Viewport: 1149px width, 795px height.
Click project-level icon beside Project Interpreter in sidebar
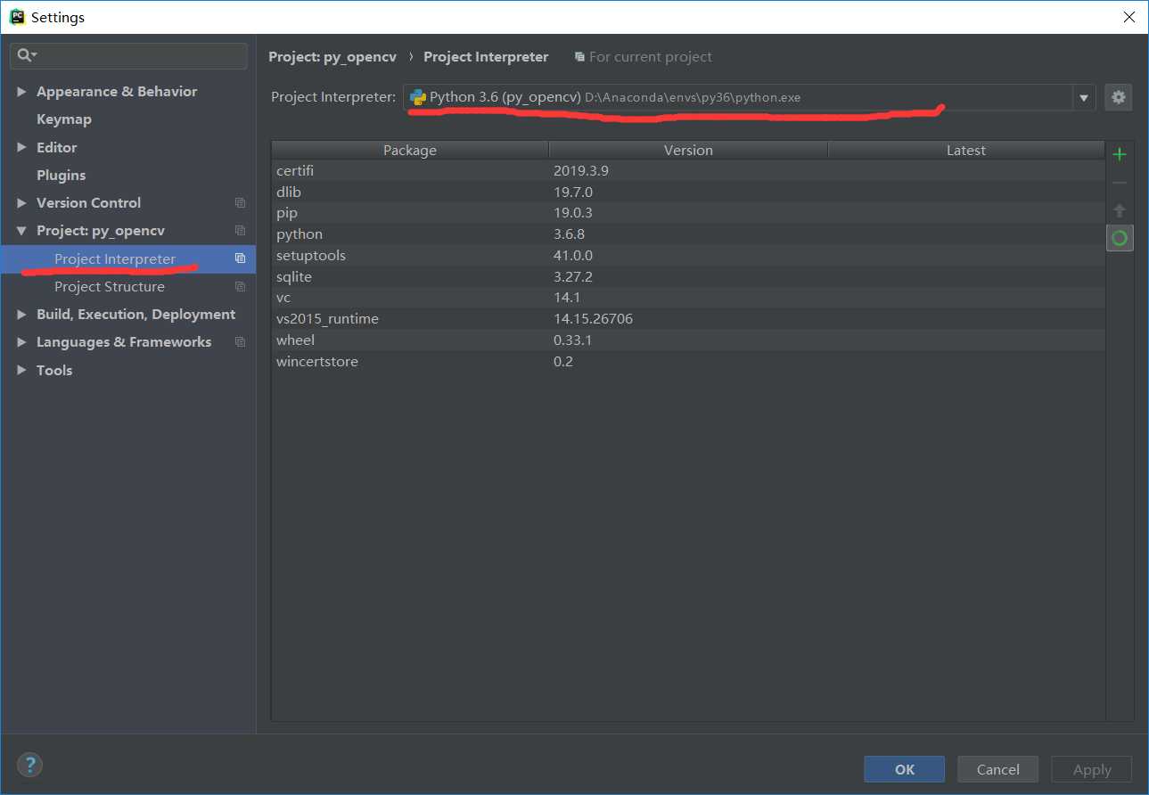(x=240, y=258)
